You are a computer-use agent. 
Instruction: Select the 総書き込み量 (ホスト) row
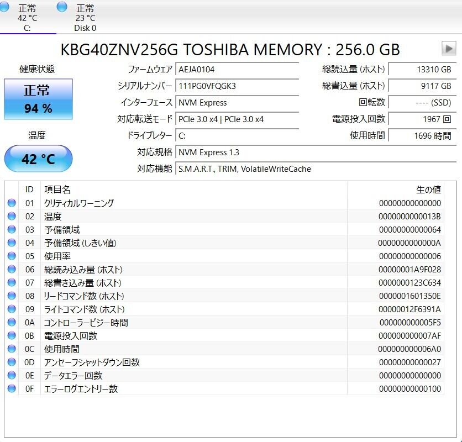pos(224,282)
